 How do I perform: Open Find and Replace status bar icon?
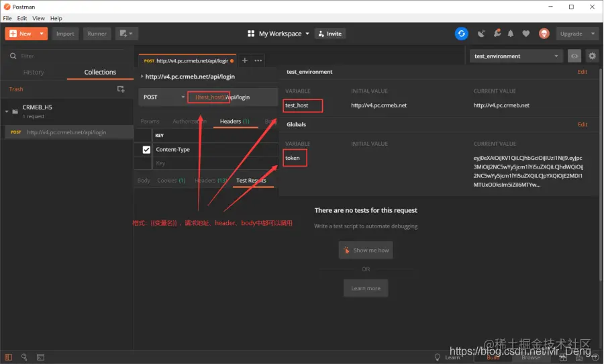pos(24,357)
